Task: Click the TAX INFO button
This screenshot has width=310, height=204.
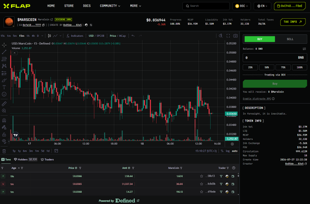Action: pyautogui.click(x=293, y=22)
